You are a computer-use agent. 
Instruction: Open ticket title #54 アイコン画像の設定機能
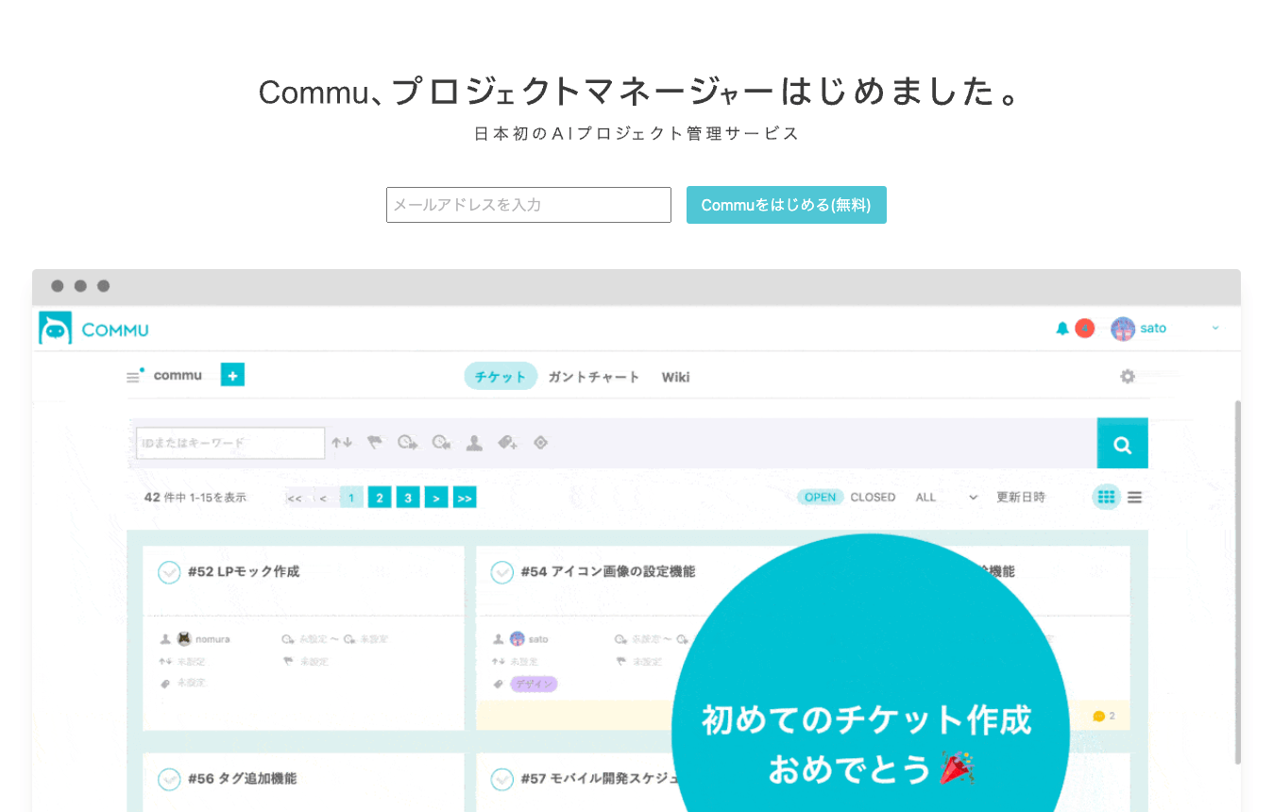click(x=608, y=571)
